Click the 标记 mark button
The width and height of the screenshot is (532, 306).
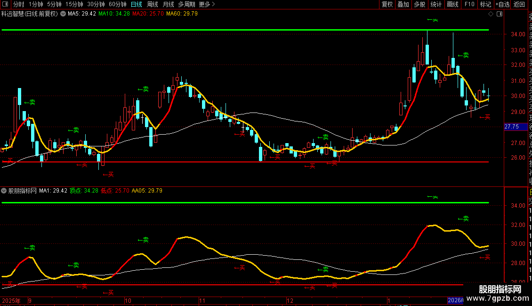click(x=485, y=4)
